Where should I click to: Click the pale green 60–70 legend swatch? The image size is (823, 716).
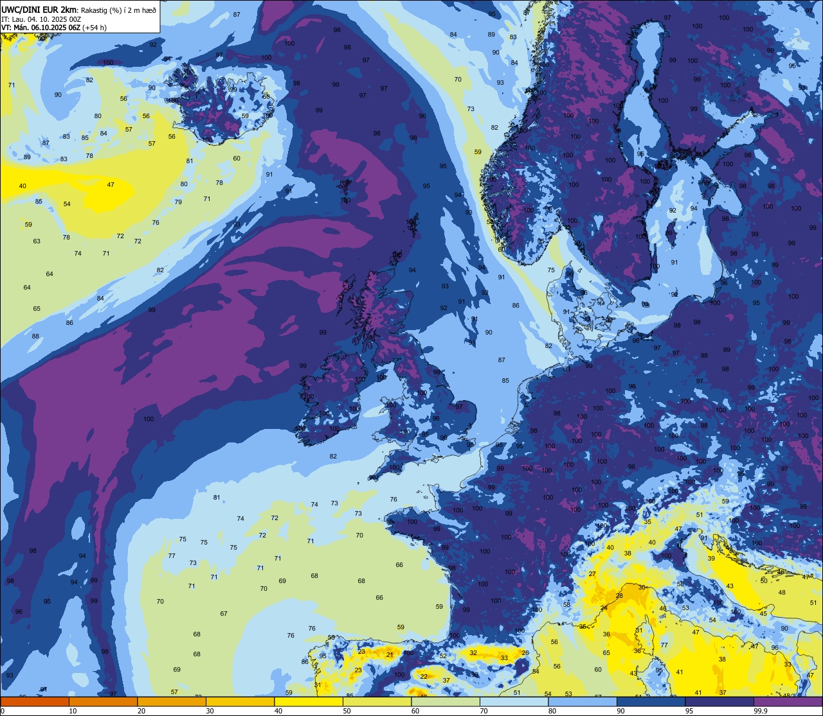click(446, 701)
